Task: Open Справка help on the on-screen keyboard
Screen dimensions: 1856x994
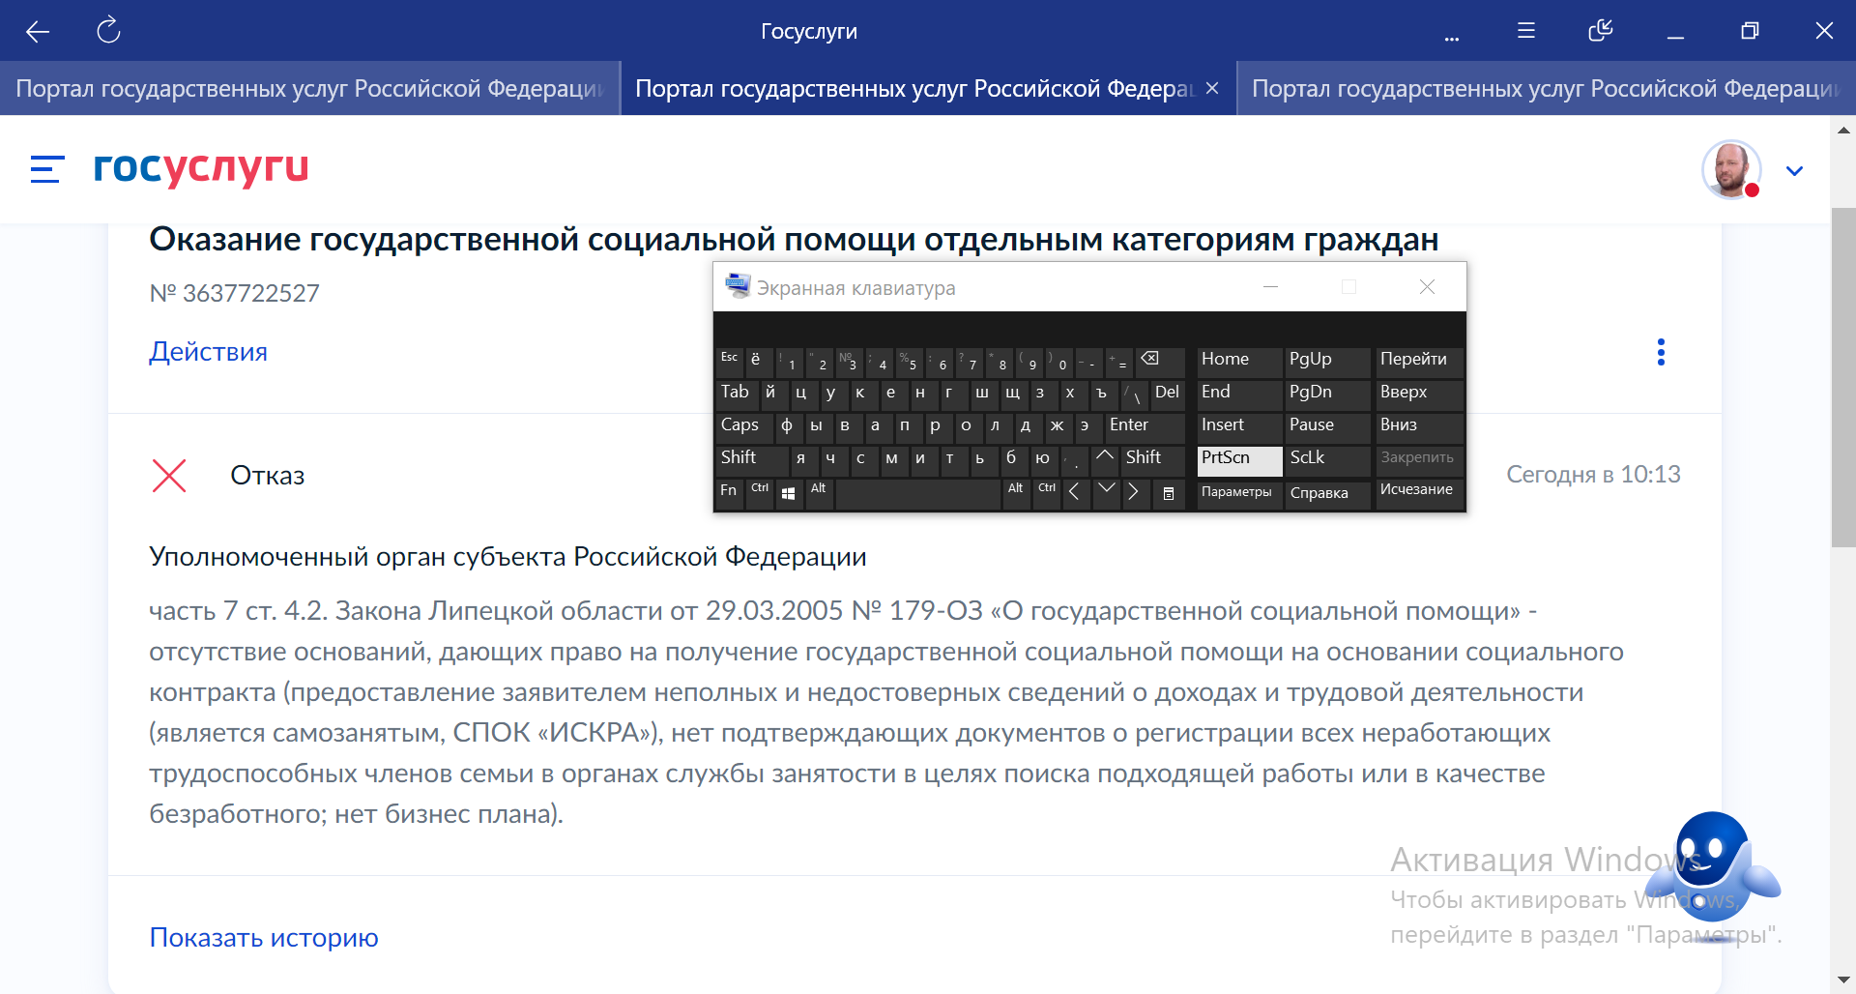Action: tap(1328, 493)
